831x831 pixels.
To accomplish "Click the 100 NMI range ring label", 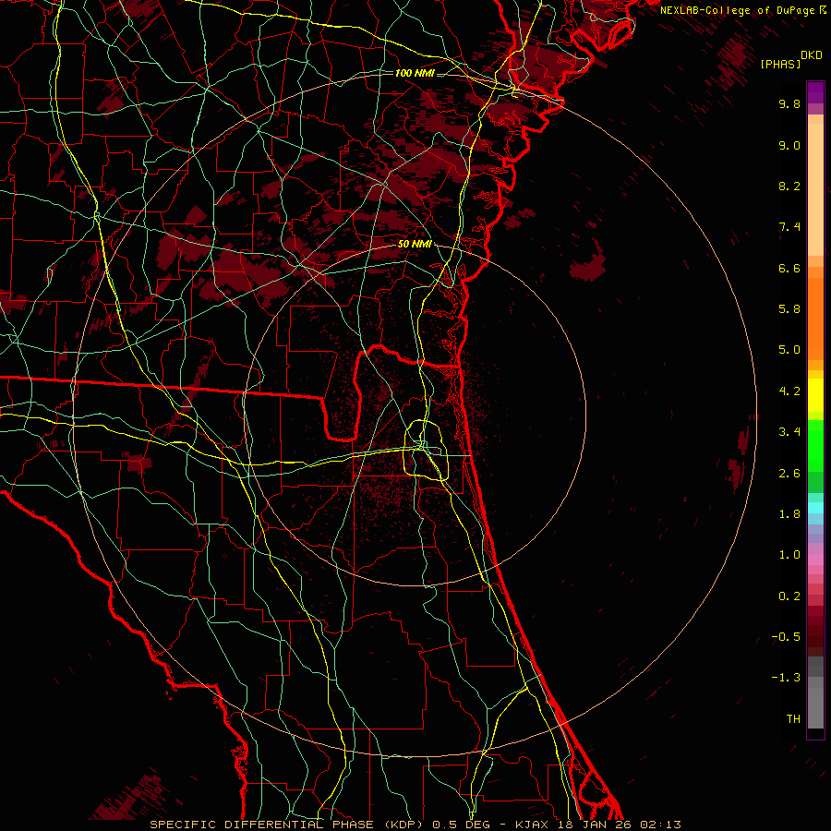I will coord(415,73).
